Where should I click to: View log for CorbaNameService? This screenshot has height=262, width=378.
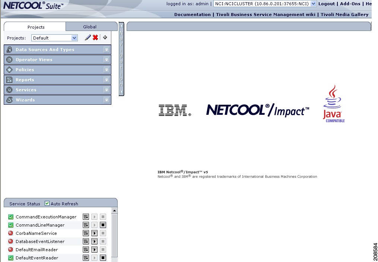(86, 233)
